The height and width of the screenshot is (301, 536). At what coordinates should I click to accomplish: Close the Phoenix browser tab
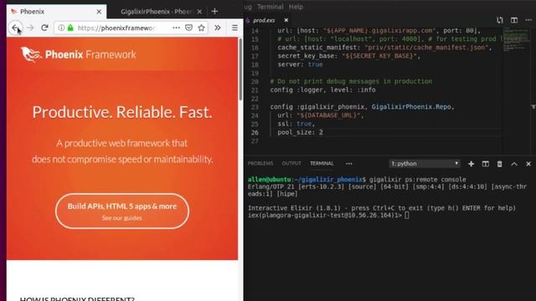(x=99, y=12)
